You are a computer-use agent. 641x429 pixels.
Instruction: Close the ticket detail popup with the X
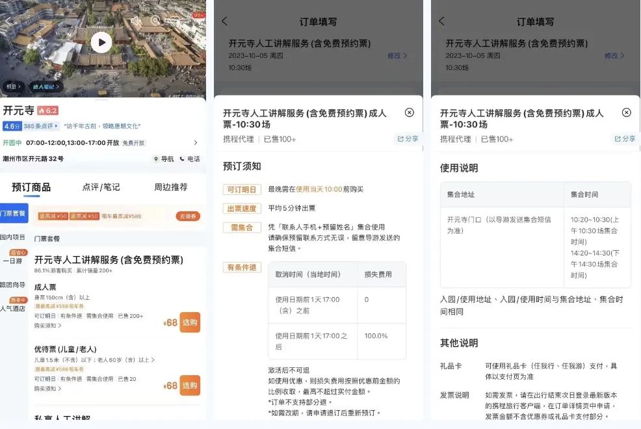tap(409, 112)
